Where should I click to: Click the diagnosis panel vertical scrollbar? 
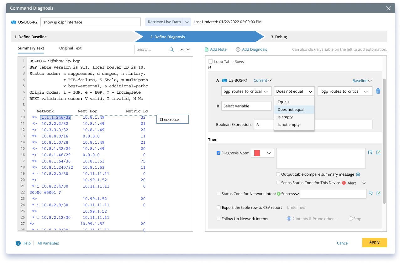coord(384,141)
